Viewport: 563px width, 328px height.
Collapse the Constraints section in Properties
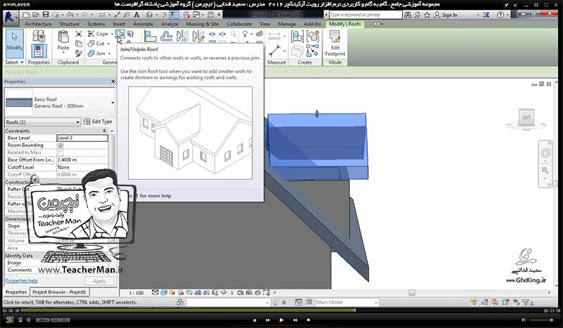pyautogui.click(x=104, y=131)
